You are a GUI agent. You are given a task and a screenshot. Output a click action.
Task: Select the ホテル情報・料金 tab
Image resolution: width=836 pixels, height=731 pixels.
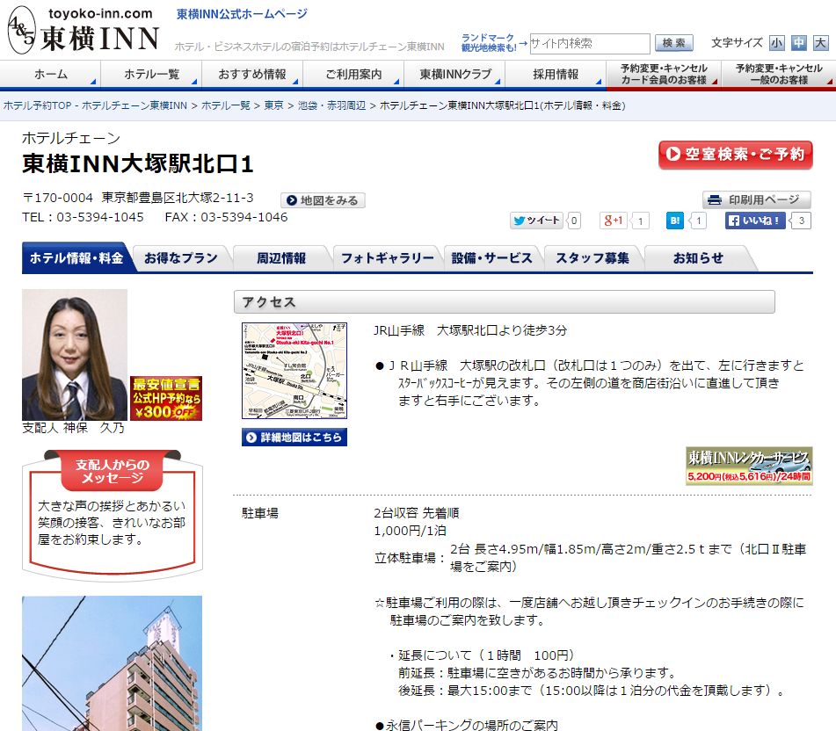[76, 258]
